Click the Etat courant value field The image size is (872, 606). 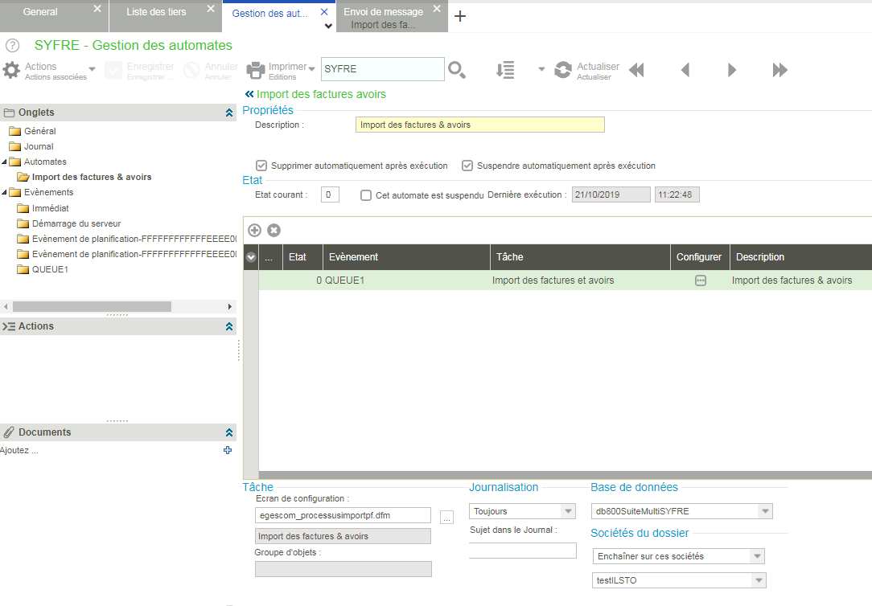[x=330, y=195]
